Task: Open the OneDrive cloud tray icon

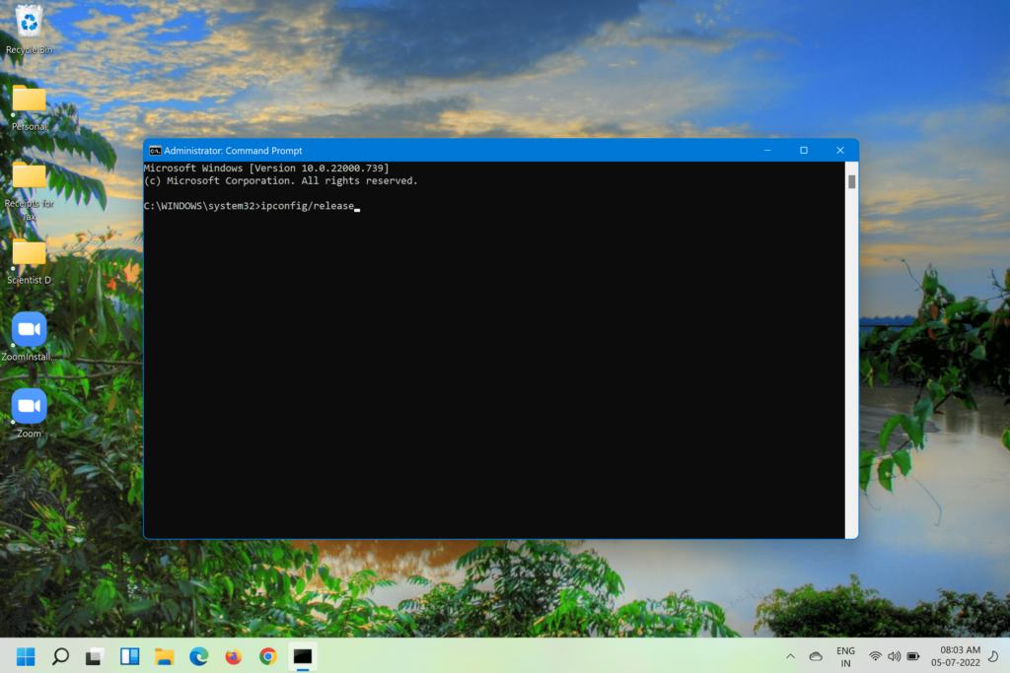Action: (816, 656)
